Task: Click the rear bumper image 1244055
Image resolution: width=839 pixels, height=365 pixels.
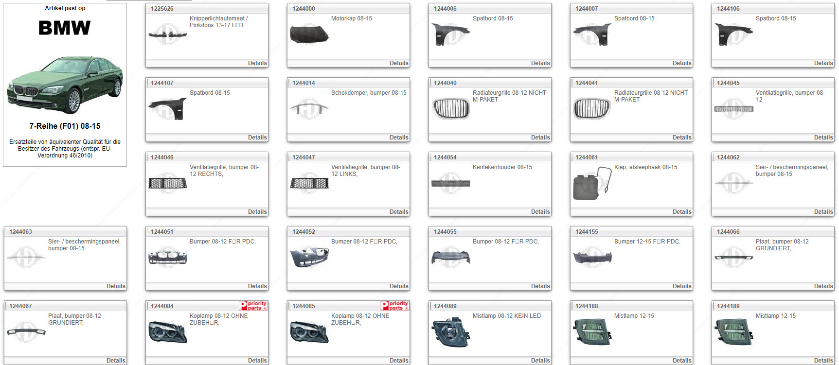Action: pos(451,258)
